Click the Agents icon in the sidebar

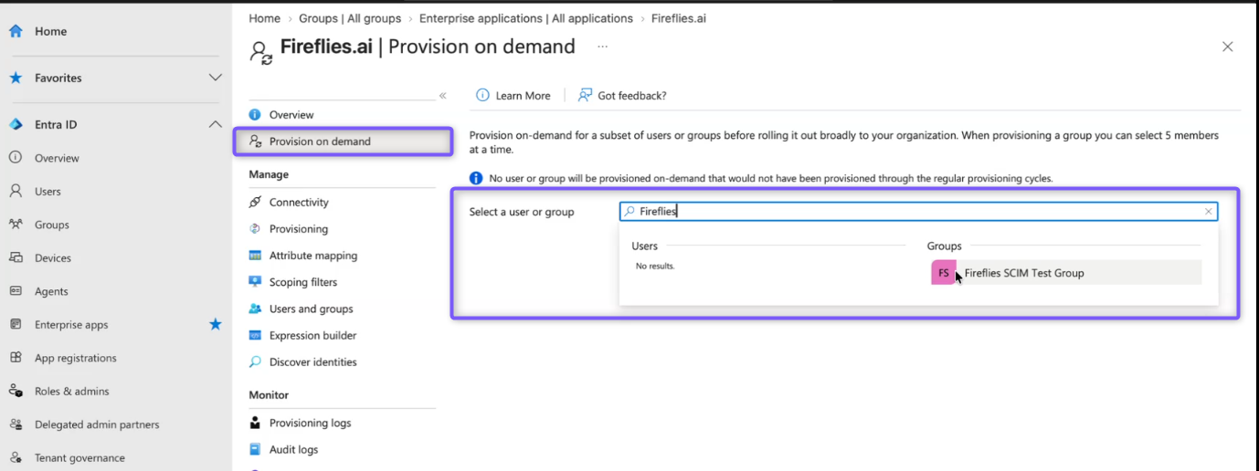[x=16, y=291]
